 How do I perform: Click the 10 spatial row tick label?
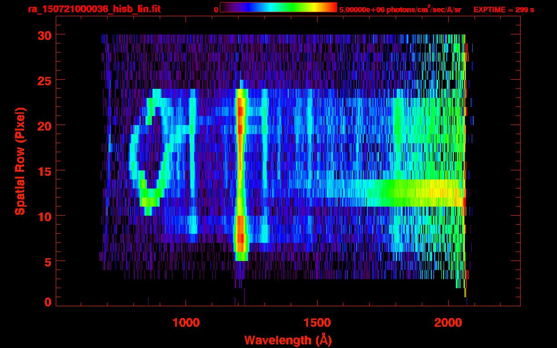pyautogui.click(x=44, y=216)
